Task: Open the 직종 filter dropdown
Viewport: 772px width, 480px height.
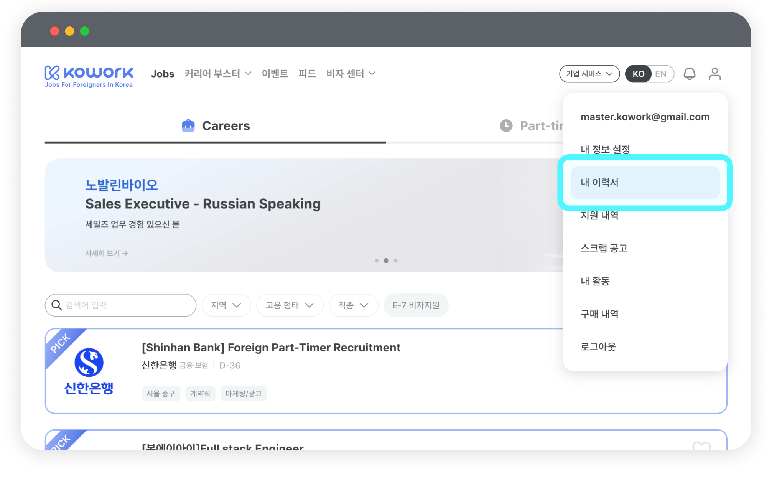Action: (354, 305)
